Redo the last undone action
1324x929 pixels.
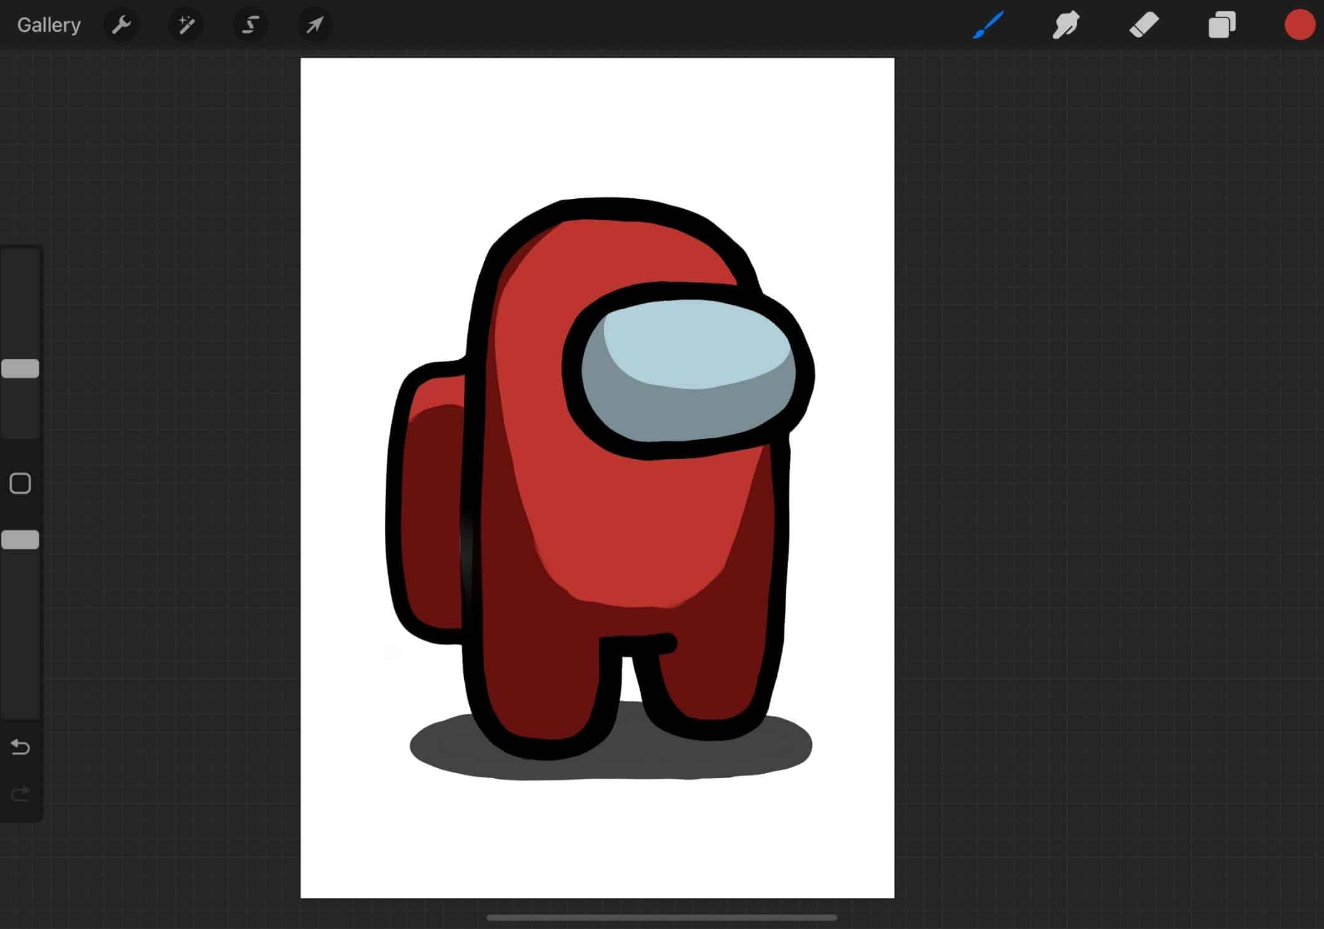(x=21, y=794)
